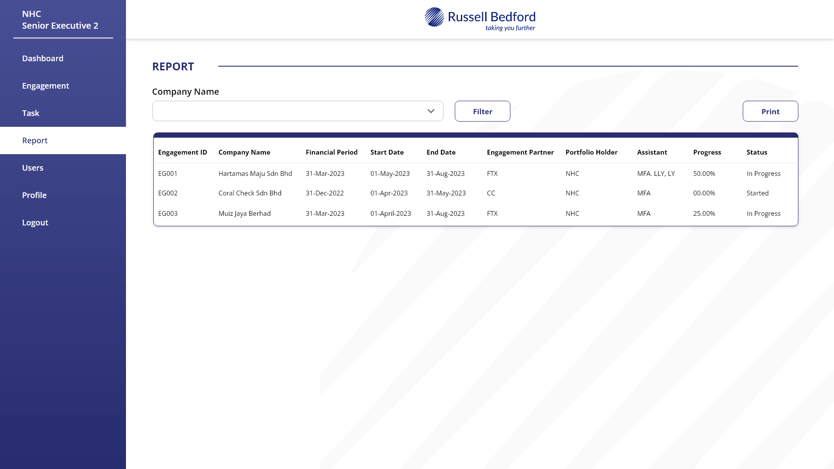Click the Progress column header

click(x=707, y=152)
